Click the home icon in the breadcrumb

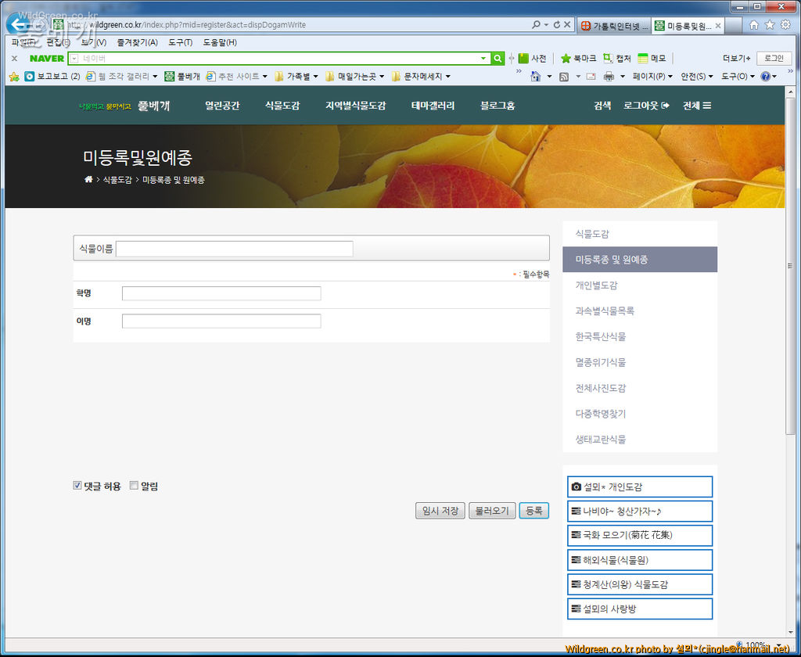88,180
